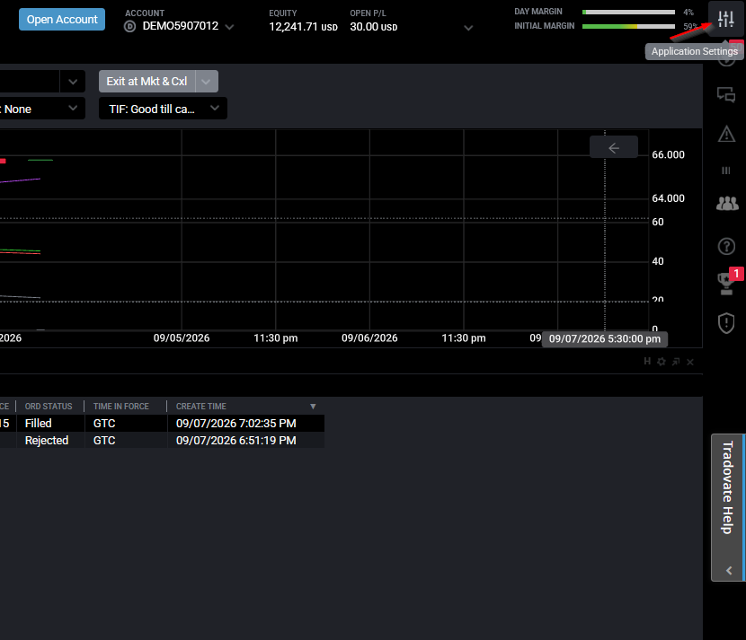The image size is (746, 640).
Task: Expand the Open P/L details chevron
Action: tap(468, 28)
